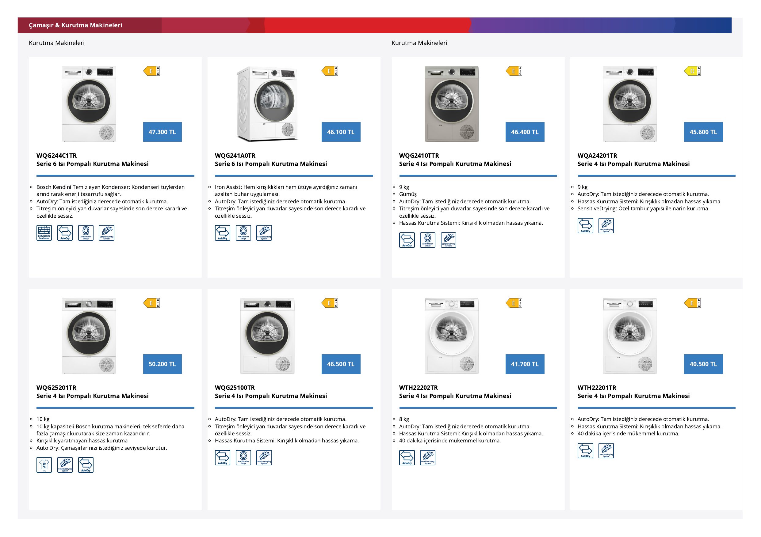Click the WQG2410TTR model name
Screen dimensions: 761x537
pyautogui.click(x=419, y=156)
